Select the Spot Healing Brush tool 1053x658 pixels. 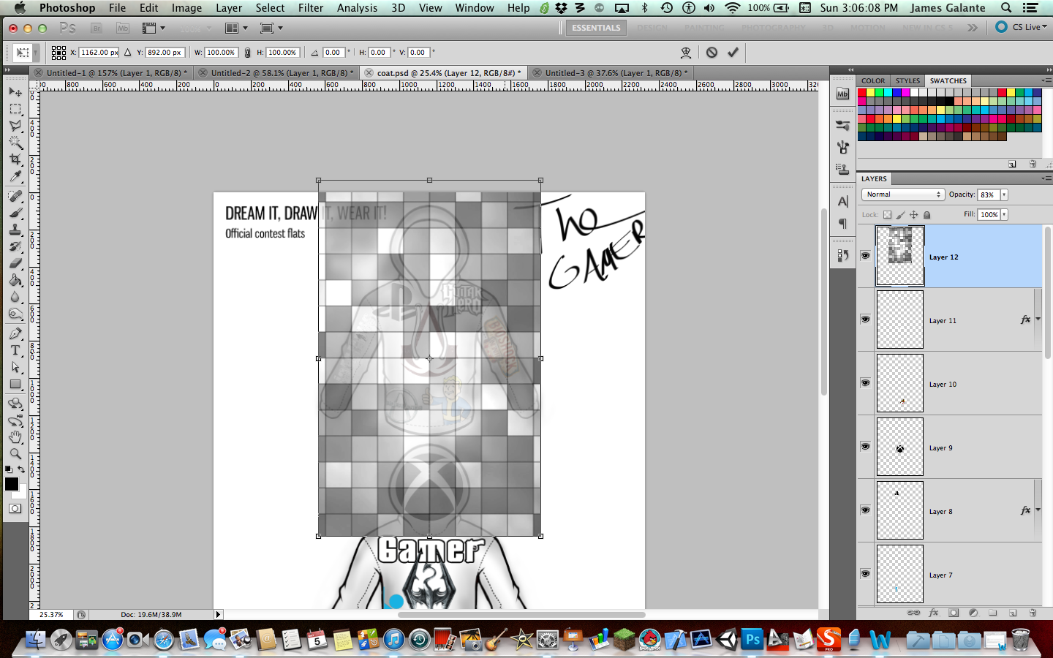tap(15, 196)
